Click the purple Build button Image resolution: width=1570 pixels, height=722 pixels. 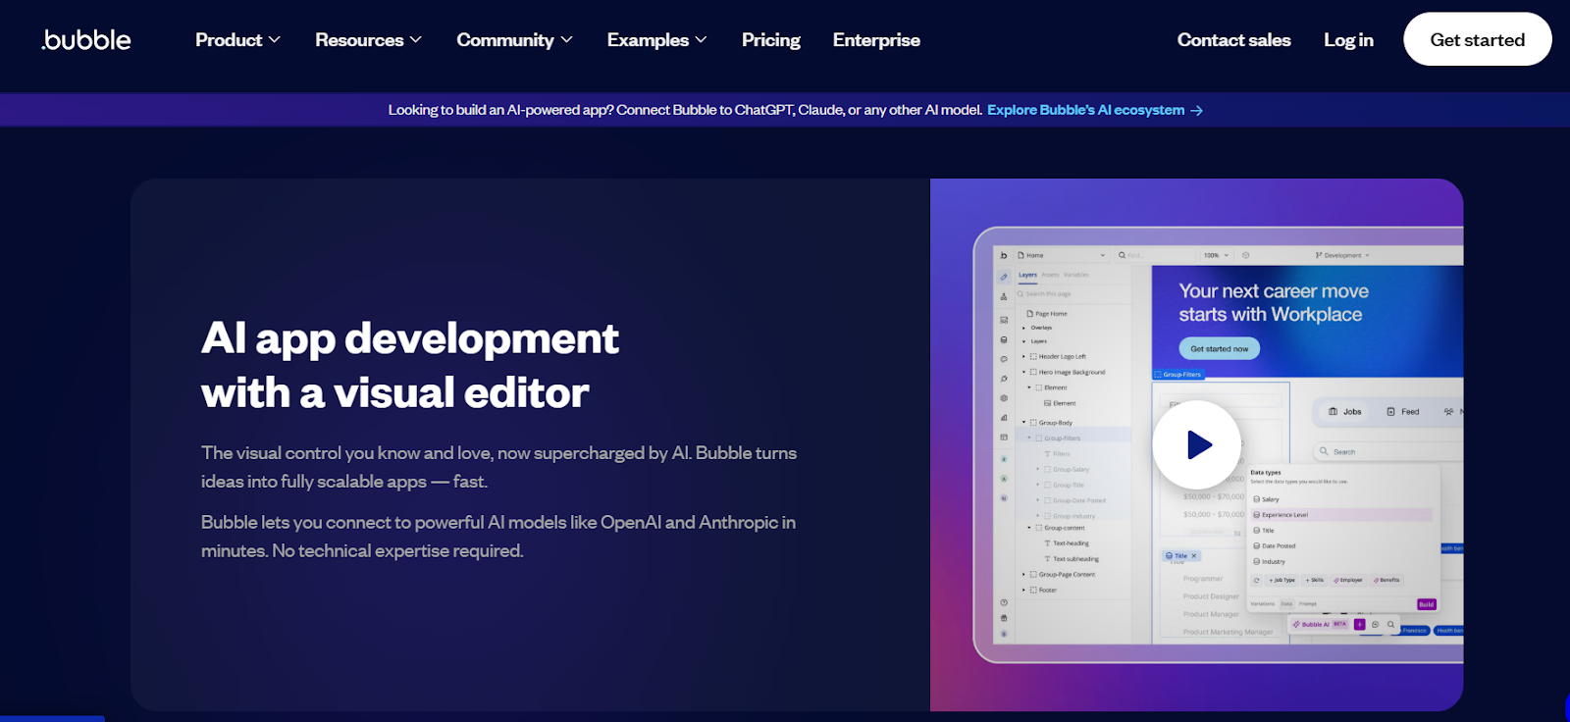pos(1427,604)
